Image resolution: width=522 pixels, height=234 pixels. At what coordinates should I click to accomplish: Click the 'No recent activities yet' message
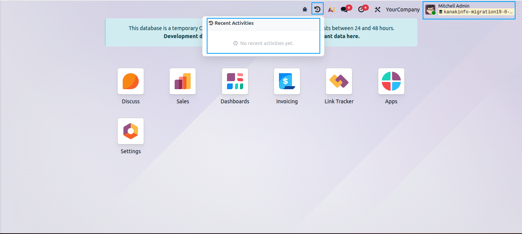[263, 43]
